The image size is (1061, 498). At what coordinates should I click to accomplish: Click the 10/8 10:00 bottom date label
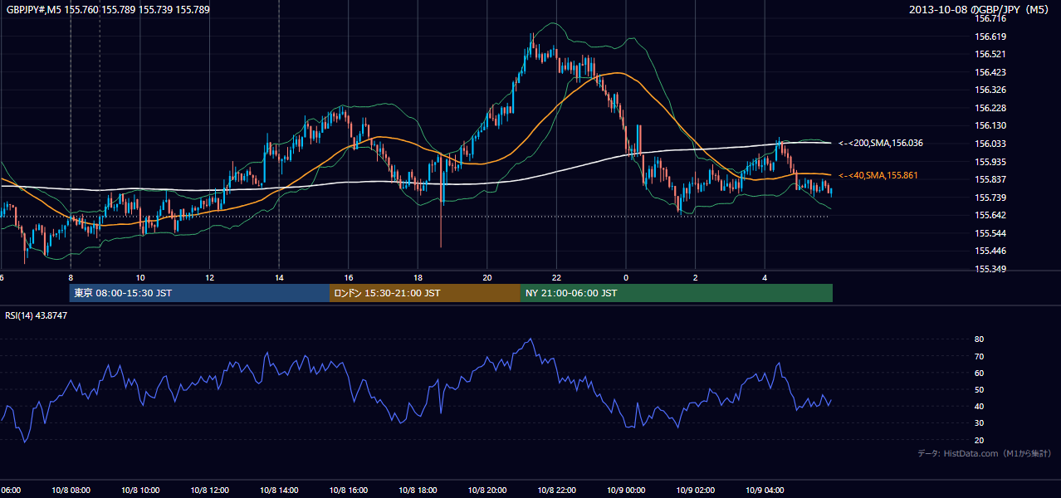pos(140,491)
